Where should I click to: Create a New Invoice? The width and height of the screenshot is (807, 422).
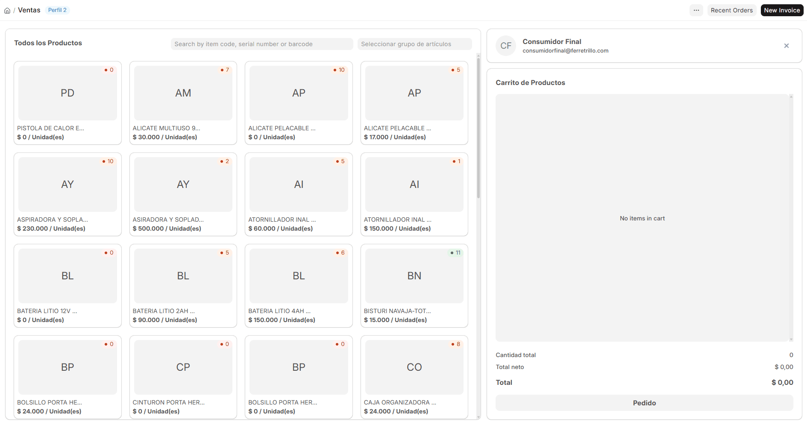782,10
